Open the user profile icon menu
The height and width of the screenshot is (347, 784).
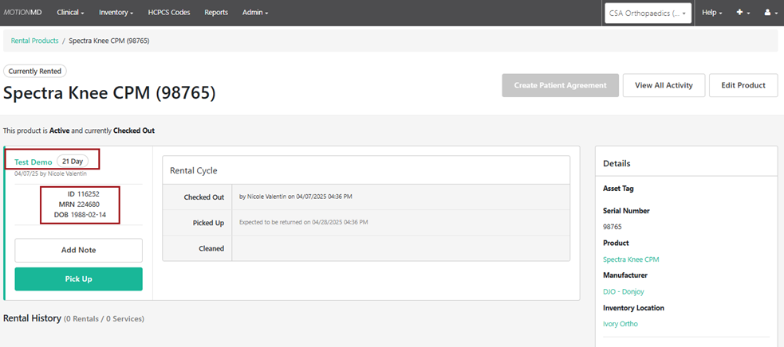click(767, 13)
